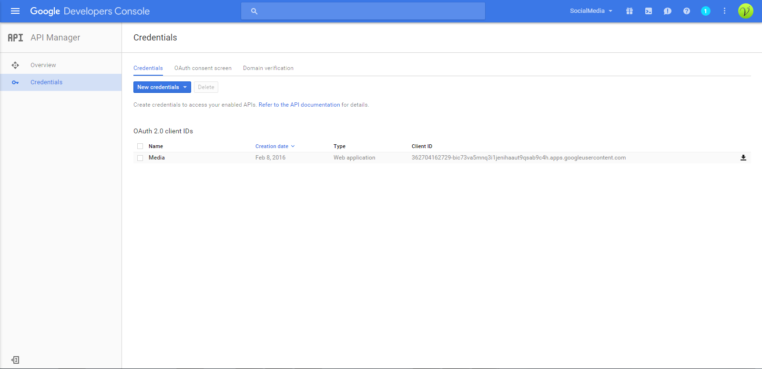Switch to the Credentials tab
The height and width of the screenshot is (369, 762).
(x=148, y=68)
